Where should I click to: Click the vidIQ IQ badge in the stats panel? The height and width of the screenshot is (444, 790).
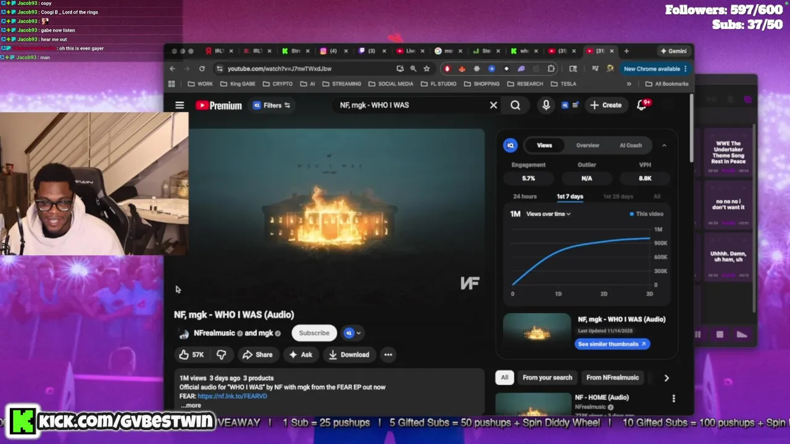pos(510,146)
